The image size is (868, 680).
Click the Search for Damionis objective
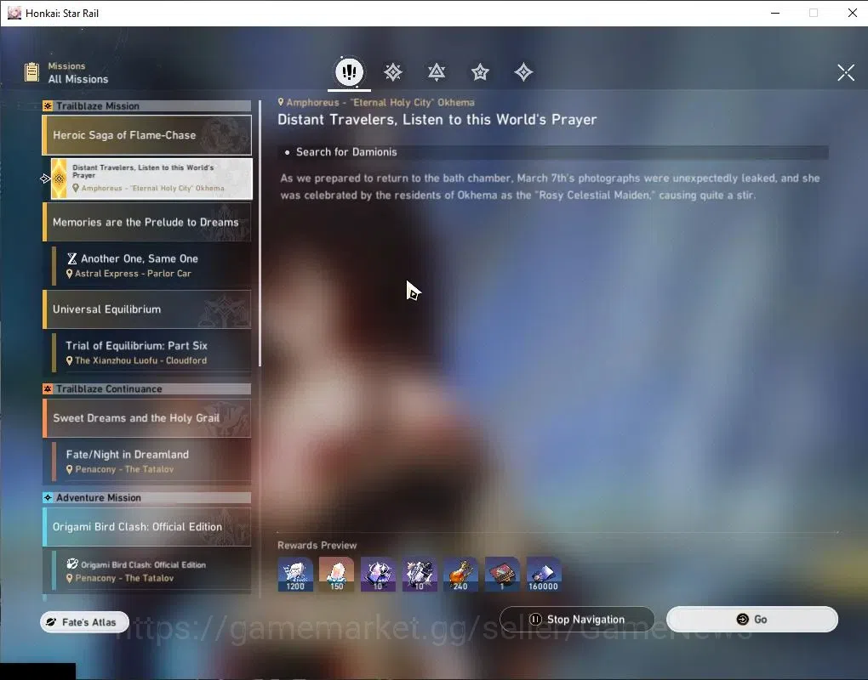553,152
